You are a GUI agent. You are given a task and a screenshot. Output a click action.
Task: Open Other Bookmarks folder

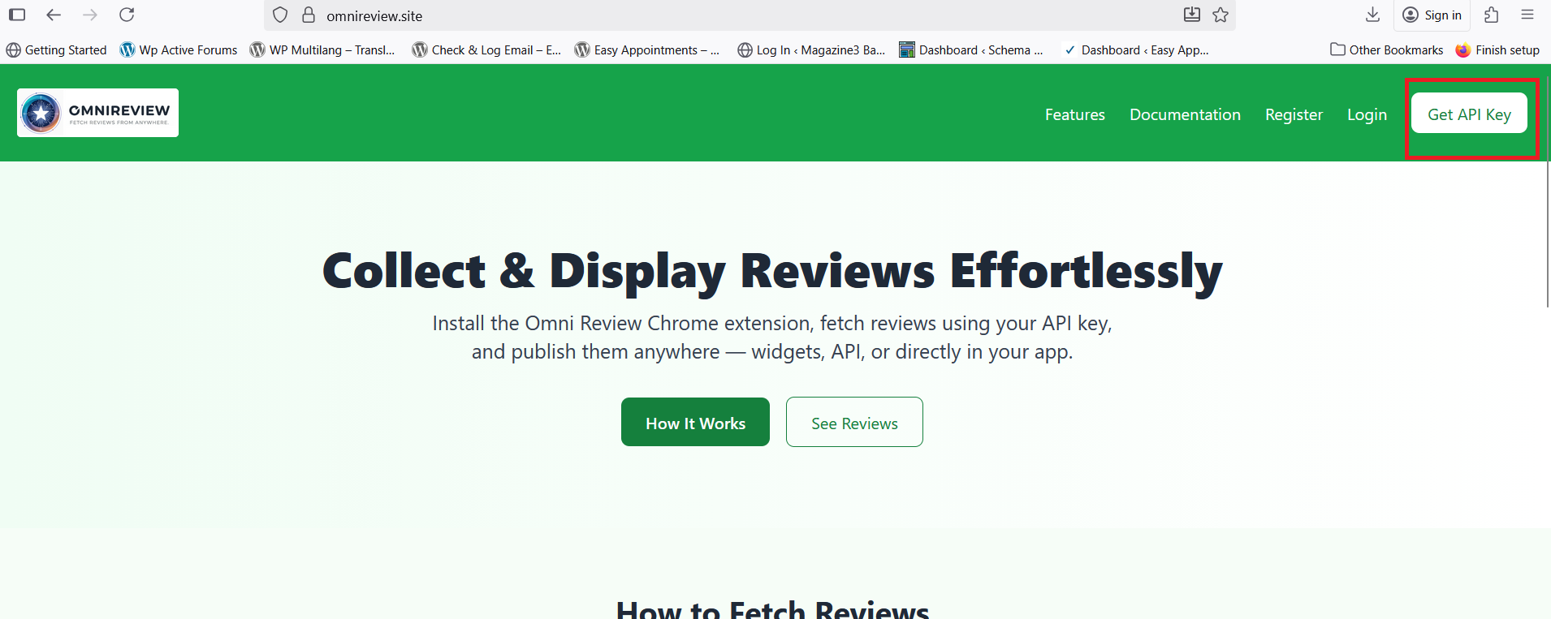1387,50
